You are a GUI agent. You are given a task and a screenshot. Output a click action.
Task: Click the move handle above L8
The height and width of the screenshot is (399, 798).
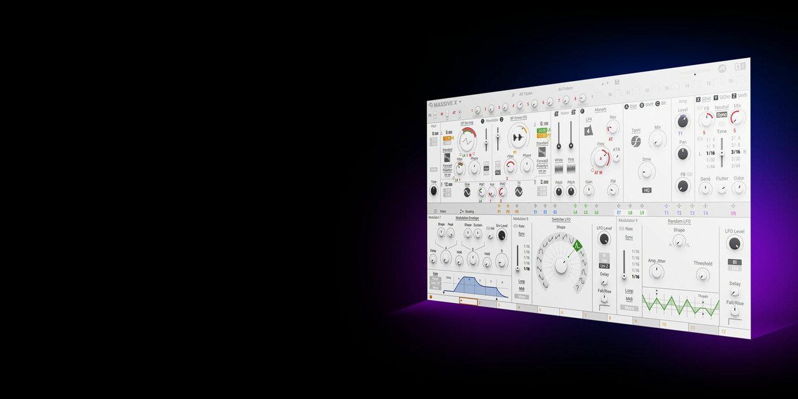pyautogui.click(x=630, y=206)
